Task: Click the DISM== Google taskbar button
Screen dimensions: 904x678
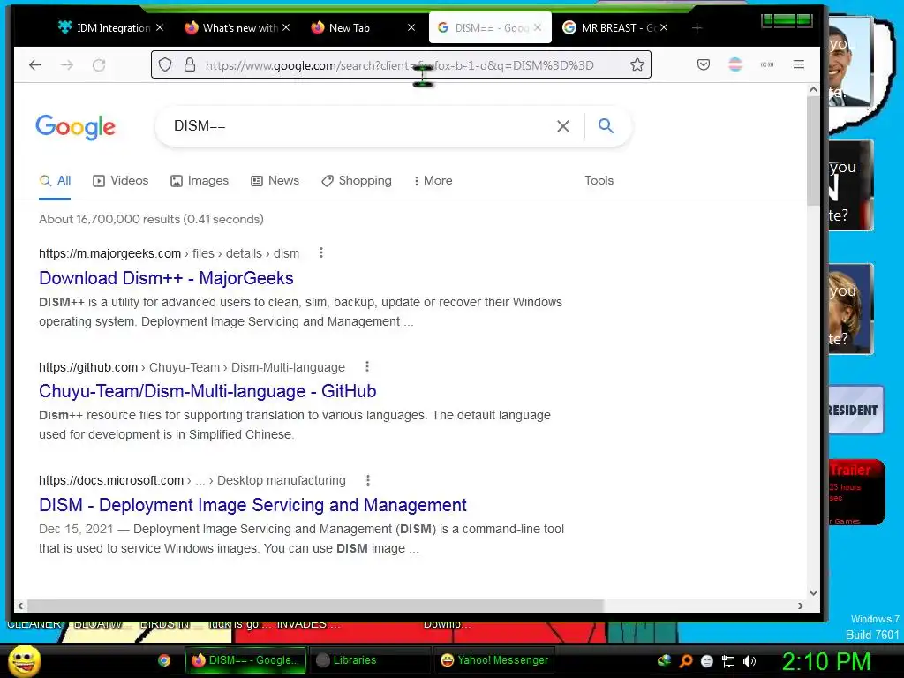Action: click(x=245, y=660)
